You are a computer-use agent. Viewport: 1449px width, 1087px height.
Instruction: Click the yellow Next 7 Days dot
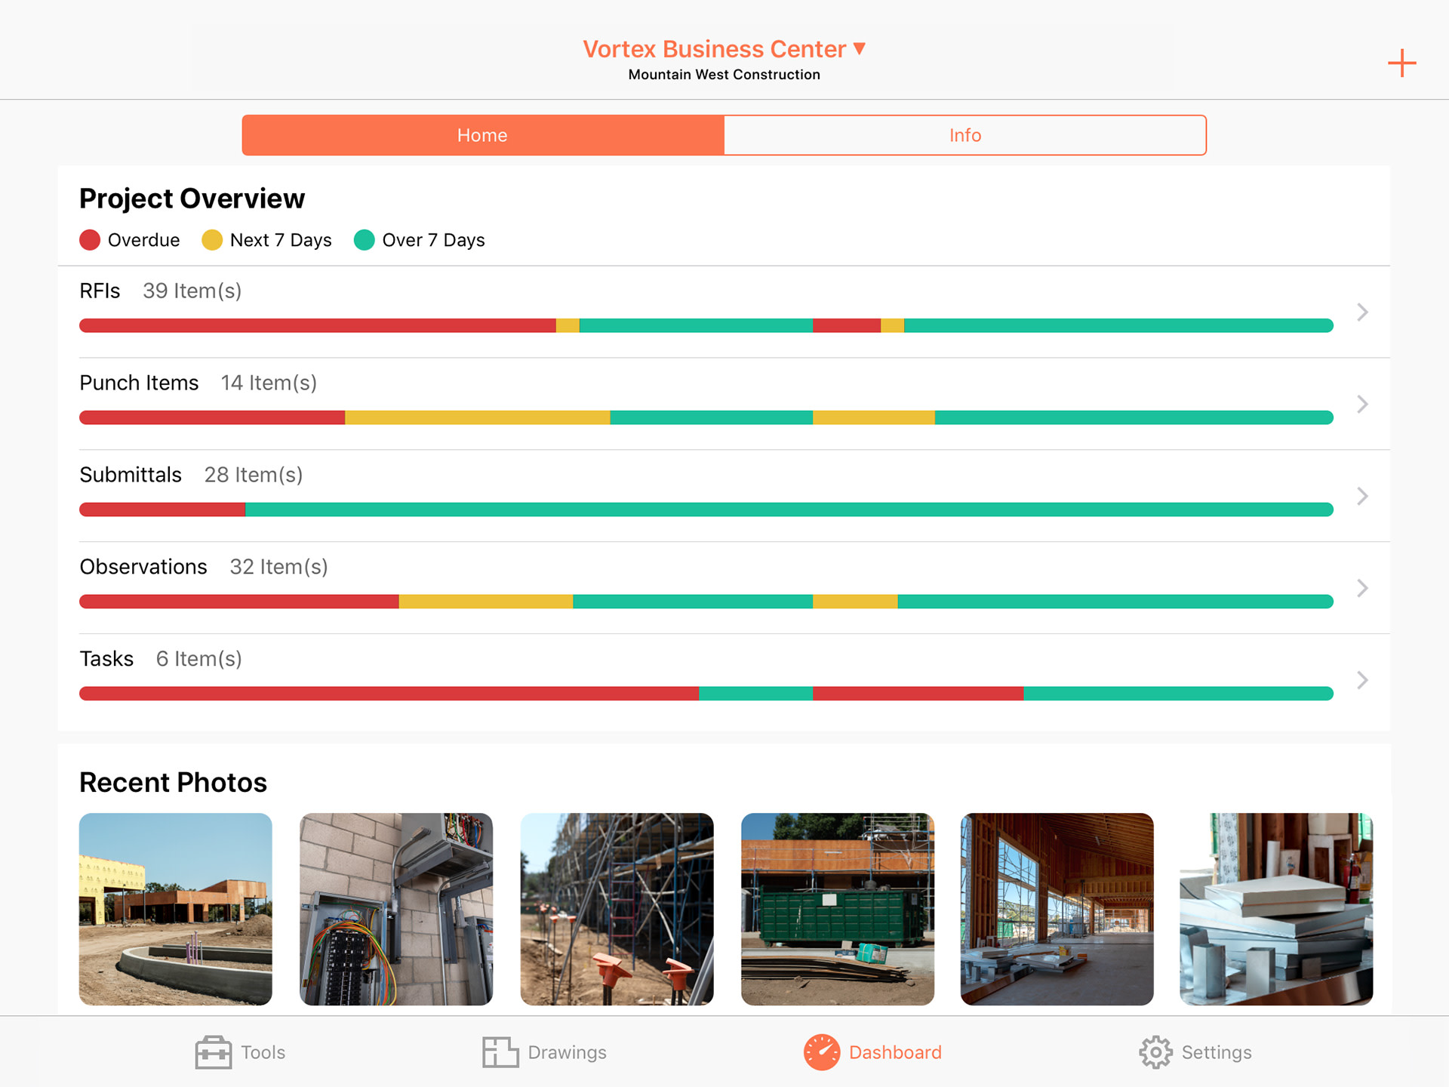[212, 240]
